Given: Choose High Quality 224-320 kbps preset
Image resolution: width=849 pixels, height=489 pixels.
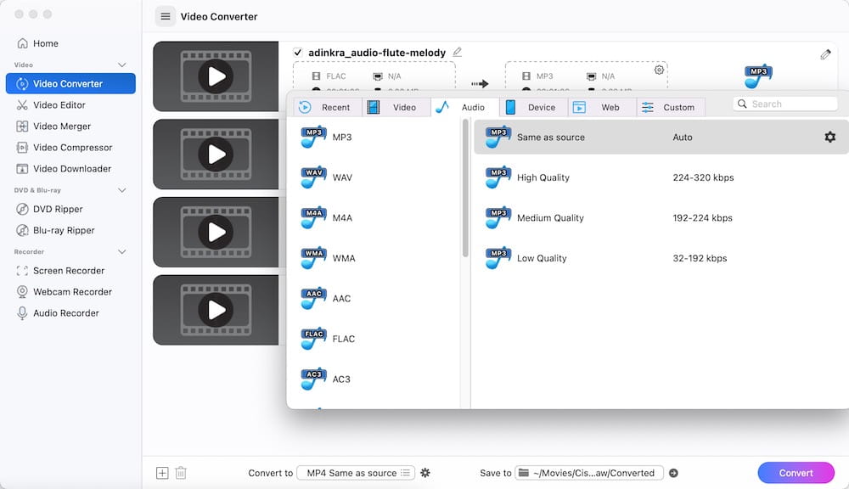Looking at the screenshot, I should pos(661,177).
